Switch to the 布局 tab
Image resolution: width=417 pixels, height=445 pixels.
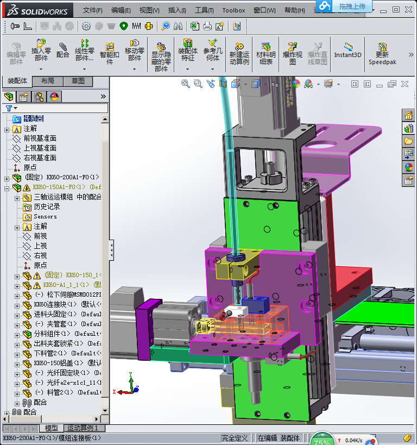(47, 81)
